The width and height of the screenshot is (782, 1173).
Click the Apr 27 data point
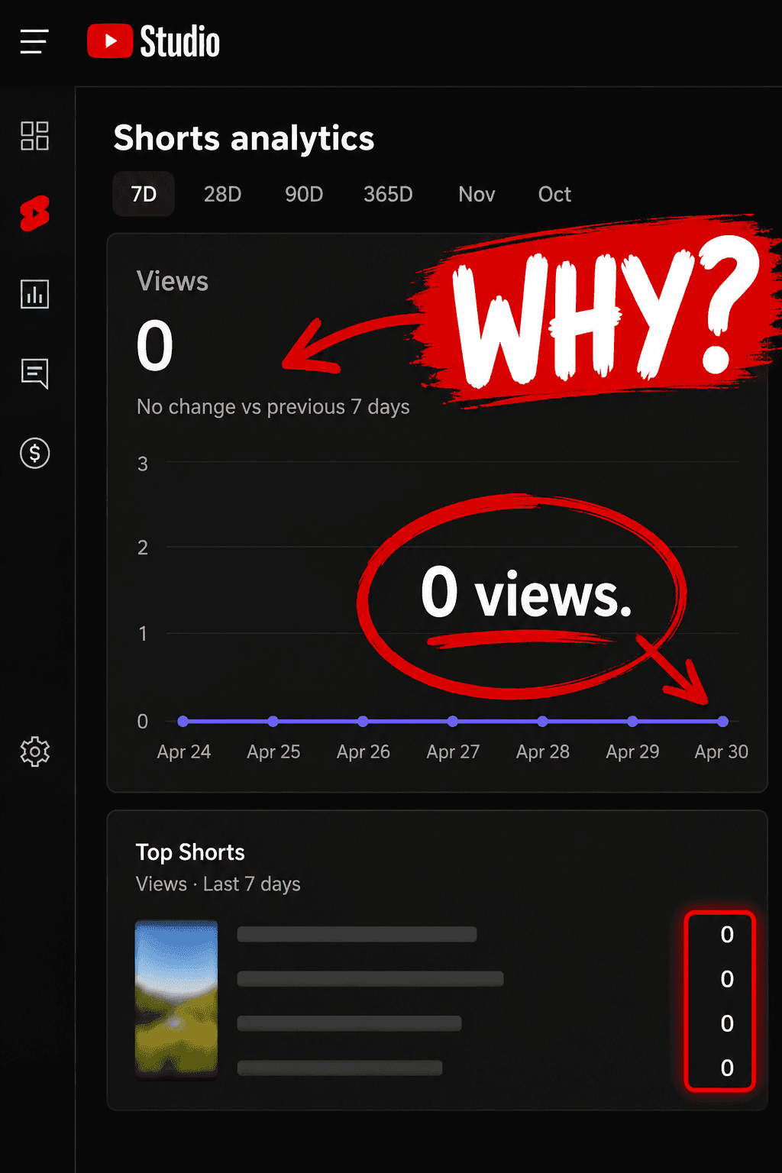click(x=453, y=721)
